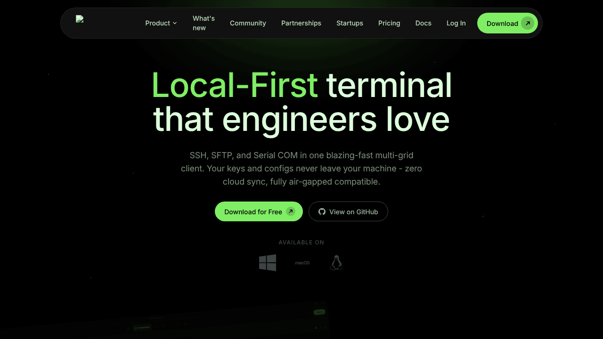View the Pricing page
The height and width of the screenshot is (339, 603).
(389, 23)
